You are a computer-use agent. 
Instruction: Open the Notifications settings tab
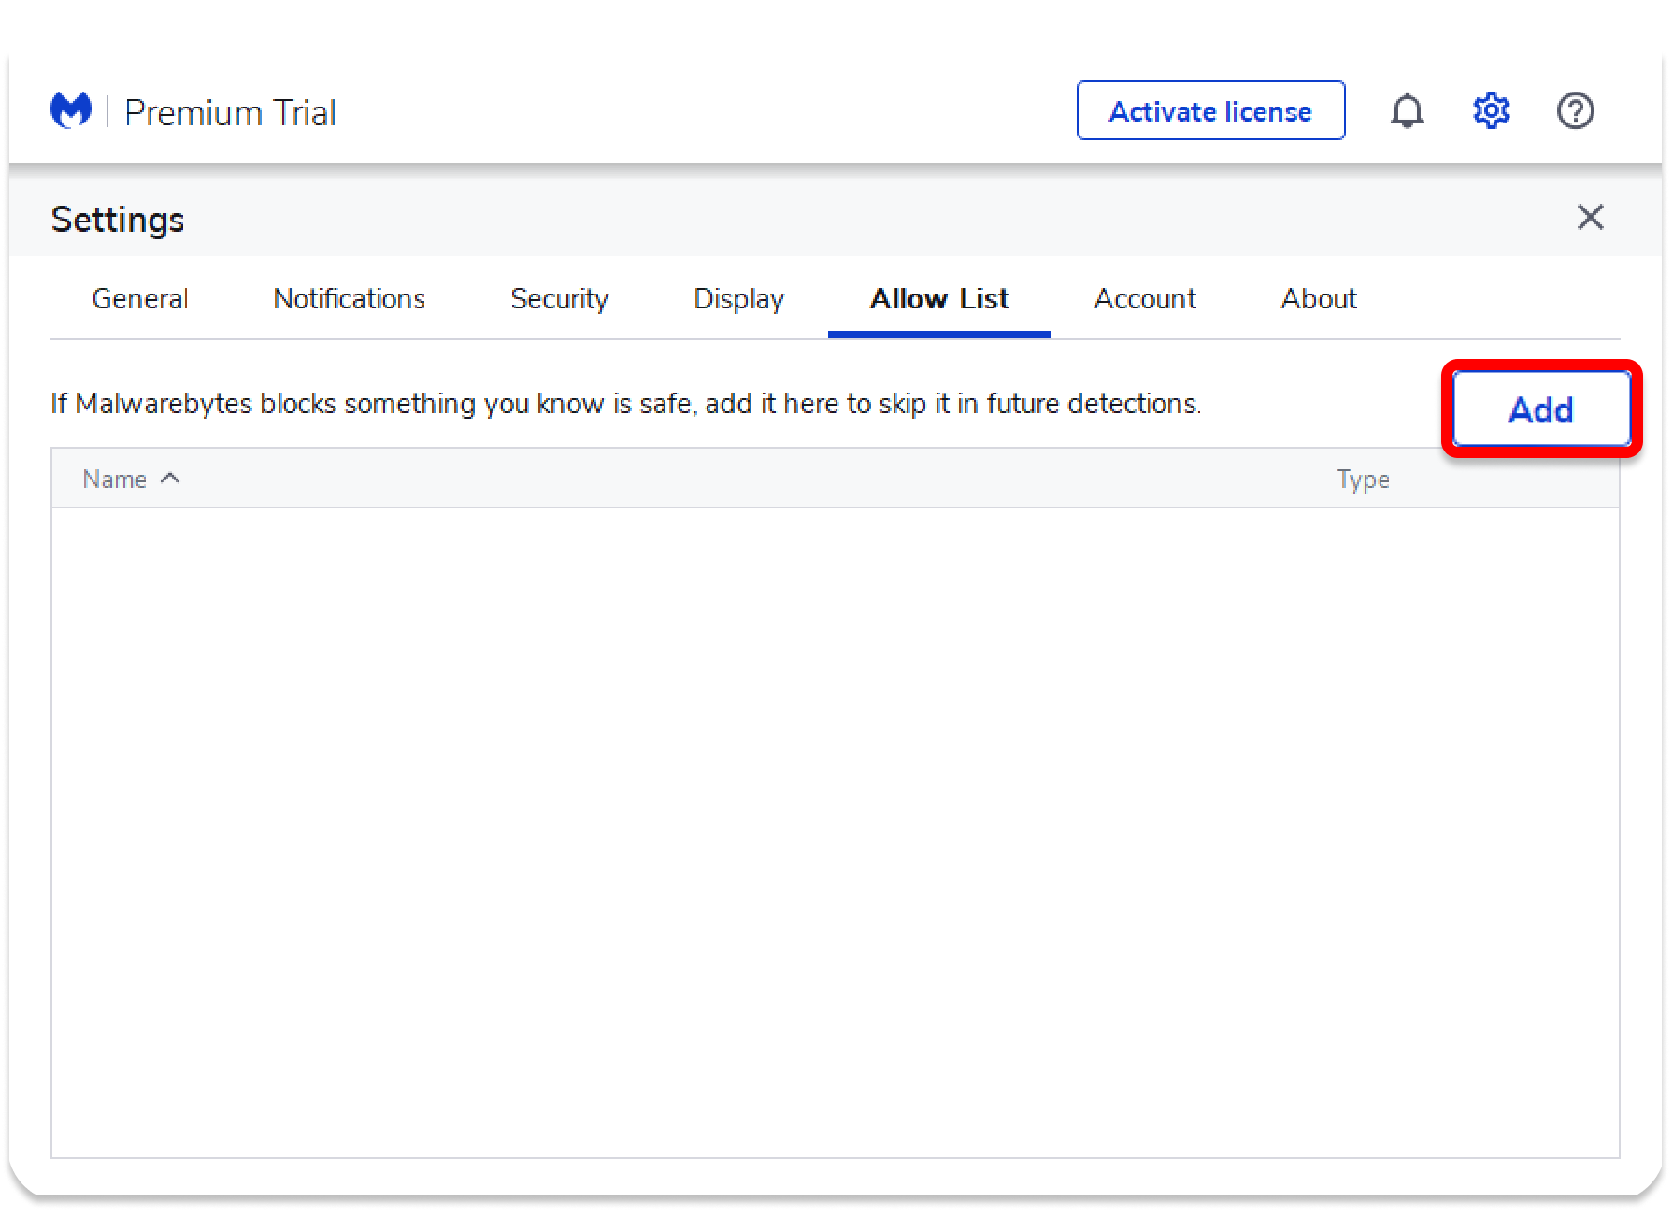[x=349, y=299]
